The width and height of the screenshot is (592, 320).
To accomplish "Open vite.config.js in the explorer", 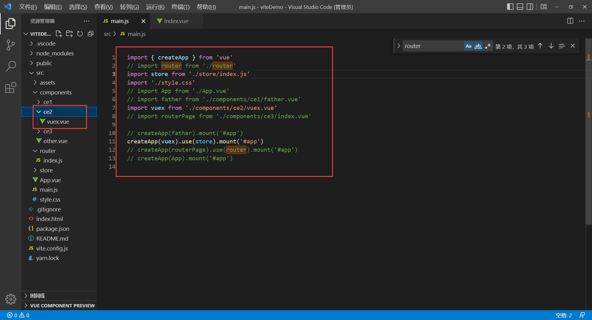I will pyautogui.click(x=59, y=248).
